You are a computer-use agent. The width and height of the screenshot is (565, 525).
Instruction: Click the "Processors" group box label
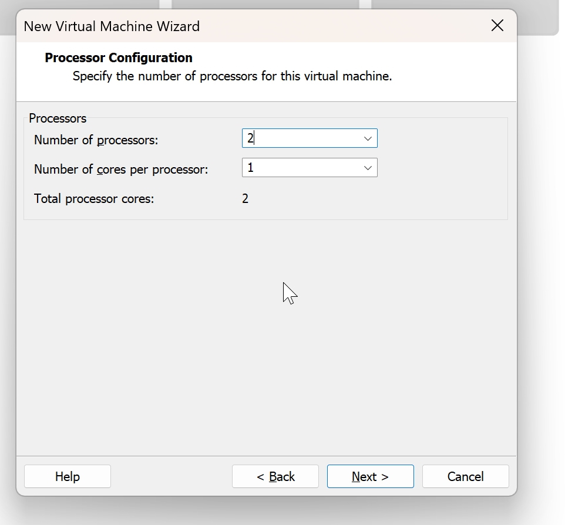58,118
